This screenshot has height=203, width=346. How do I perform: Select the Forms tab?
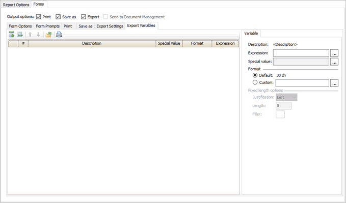(x=39, y=4)
